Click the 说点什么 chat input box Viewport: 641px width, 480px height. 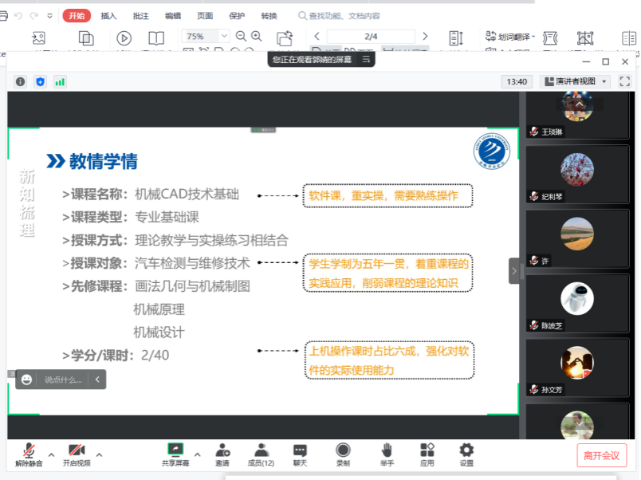coord(63,380)
